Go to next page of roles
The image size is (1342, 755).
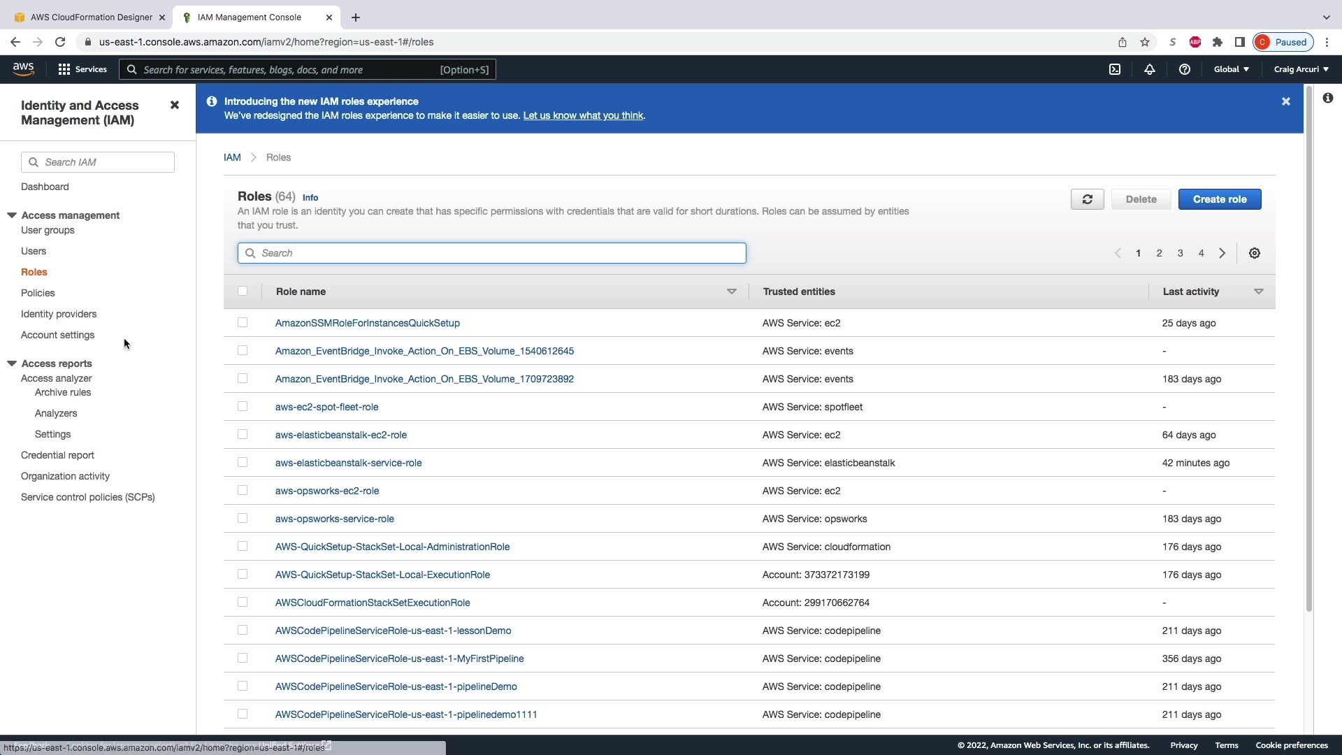[1222, 253]
